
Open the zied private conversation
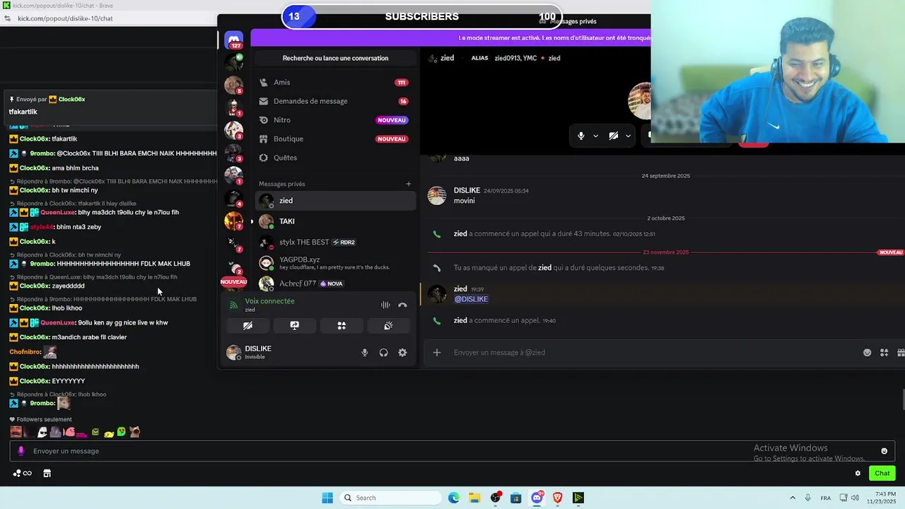pos(335,201)
